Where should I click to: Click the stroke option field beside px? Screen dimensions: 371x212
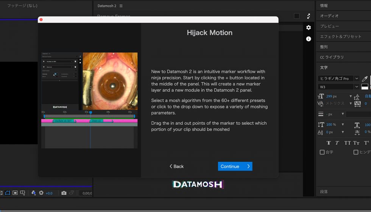coord(359,114)
